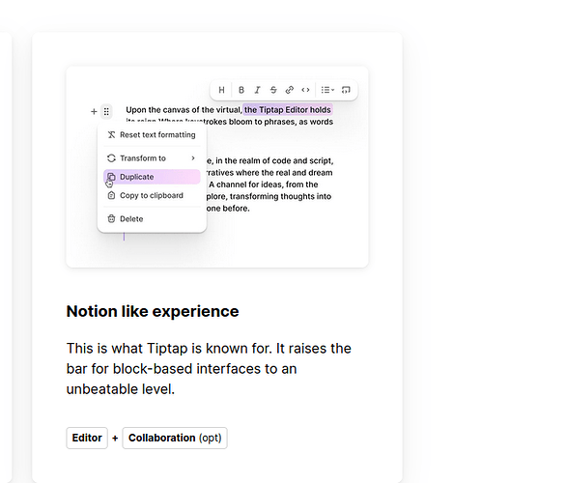Open the list type dropdown

click(327, 90)
